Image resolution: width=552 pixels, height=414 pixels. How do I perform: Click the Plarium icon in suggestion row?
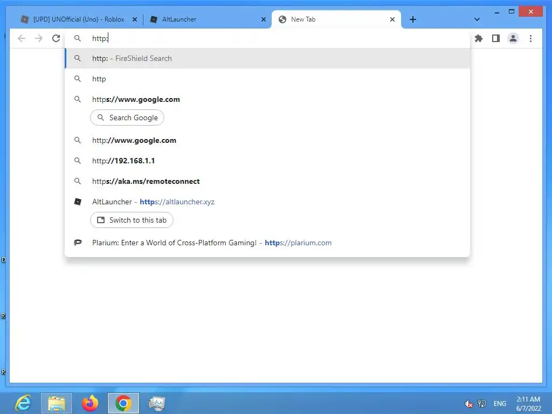78,243
